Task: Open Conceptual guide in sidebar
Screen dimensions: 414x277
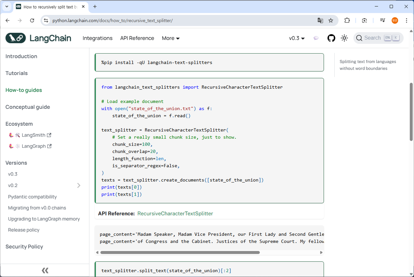Action: (28, 107)
